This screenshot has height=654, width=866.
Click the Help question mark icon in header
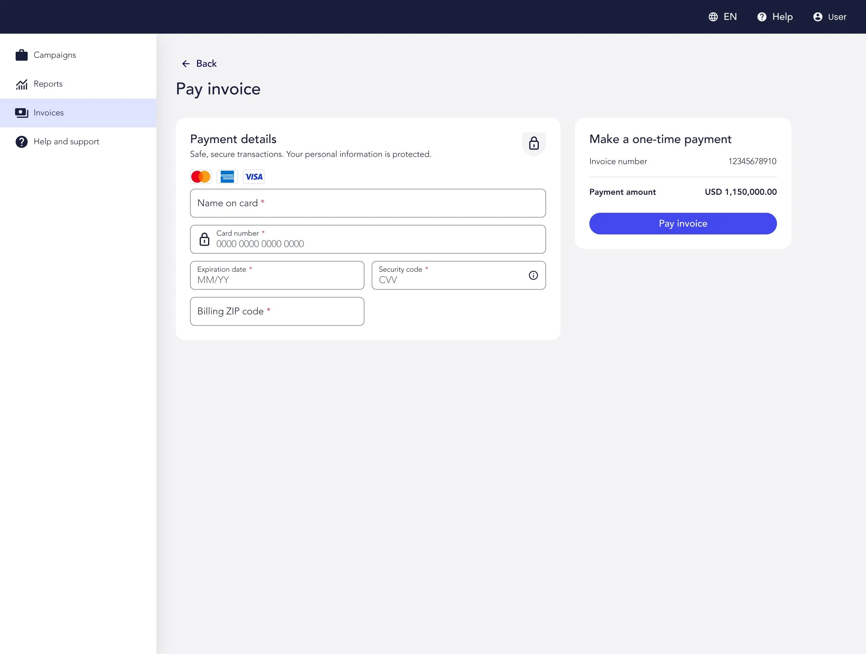762,17
